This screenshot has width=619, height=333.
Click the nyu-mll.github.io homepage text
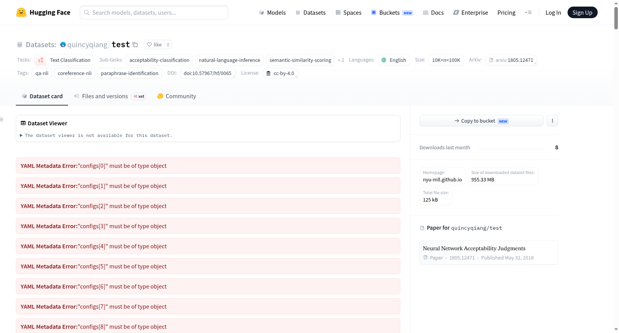[442, 179]
